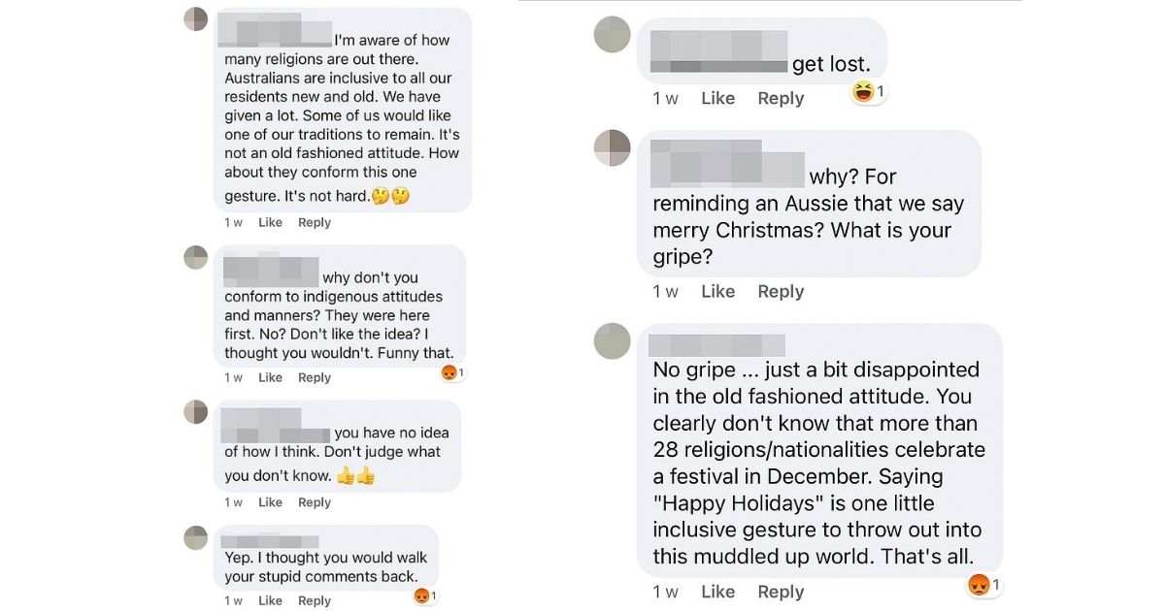Click the 1 w timestamp under "get lost."
This screenshot has width=1165, height=611.
point(665,98)
